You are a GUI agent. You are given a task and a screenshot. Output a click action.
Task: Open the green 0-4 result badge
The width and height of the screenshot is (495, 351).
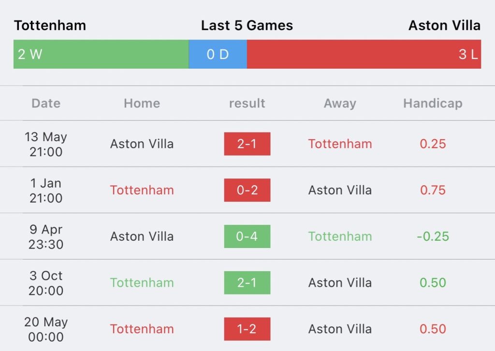247,236
